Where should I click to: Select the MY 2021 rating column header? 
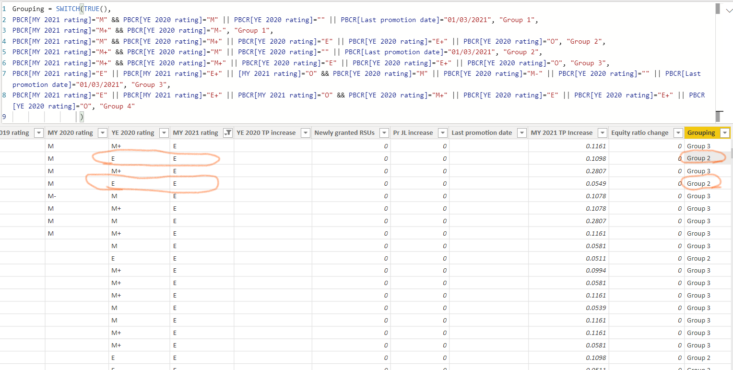[195, 133]
